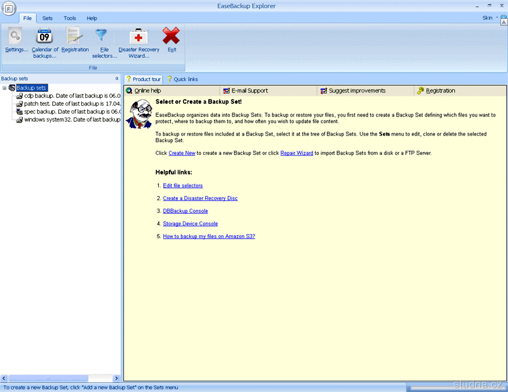Viewport: 508px width, 392px height.
Task: Select the patch test tree item
Action: [x=72, y=103]
